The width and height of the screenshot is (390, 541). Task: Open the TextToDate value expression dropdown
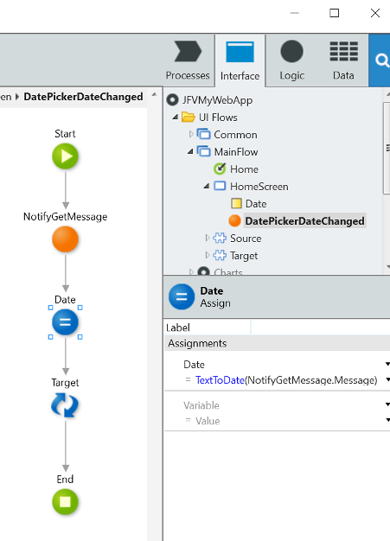(x=387, y=380)
